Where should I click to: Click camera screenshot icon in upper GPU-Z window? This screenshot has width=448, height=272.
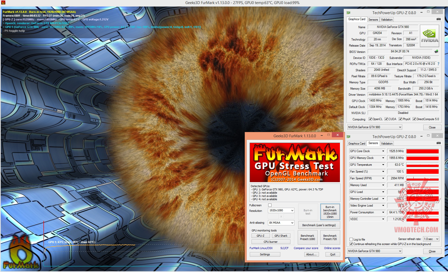[439, 19]
